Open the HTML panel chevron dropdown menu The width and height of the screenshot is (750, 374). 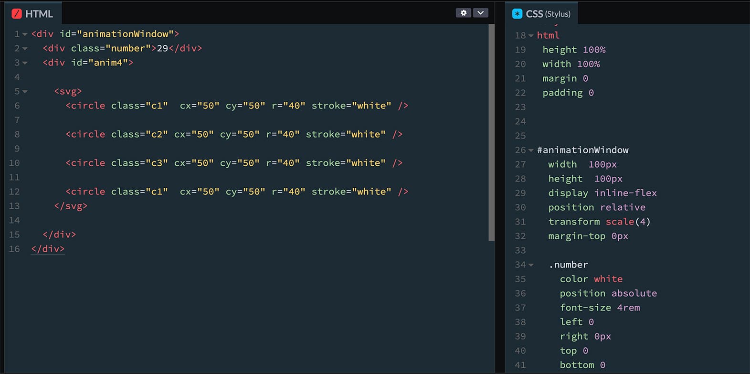pos(481,13)
